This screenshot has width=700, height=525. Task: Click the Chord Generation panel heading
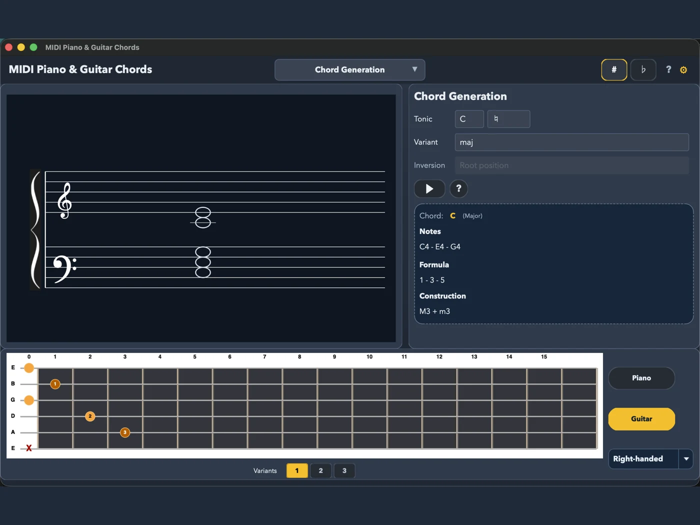[x=460, y=96]
